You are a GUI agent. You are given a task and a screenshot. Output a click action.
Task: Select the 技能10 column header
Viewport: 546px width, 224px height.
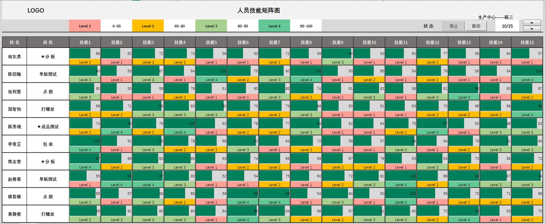click(x=369, y=42)
